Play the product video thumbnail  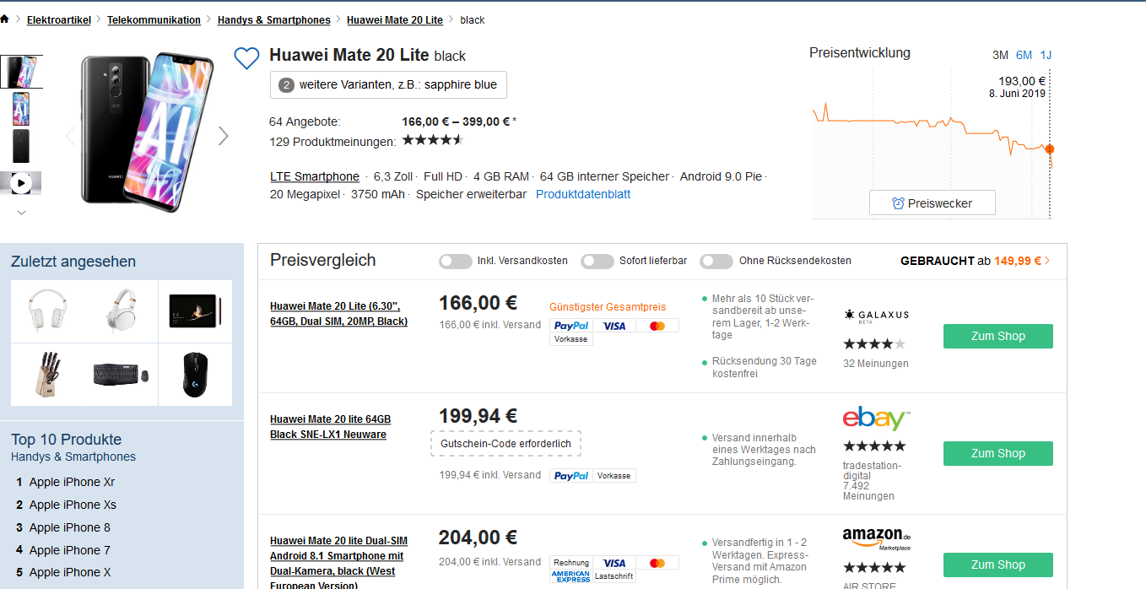click(21, 182)
